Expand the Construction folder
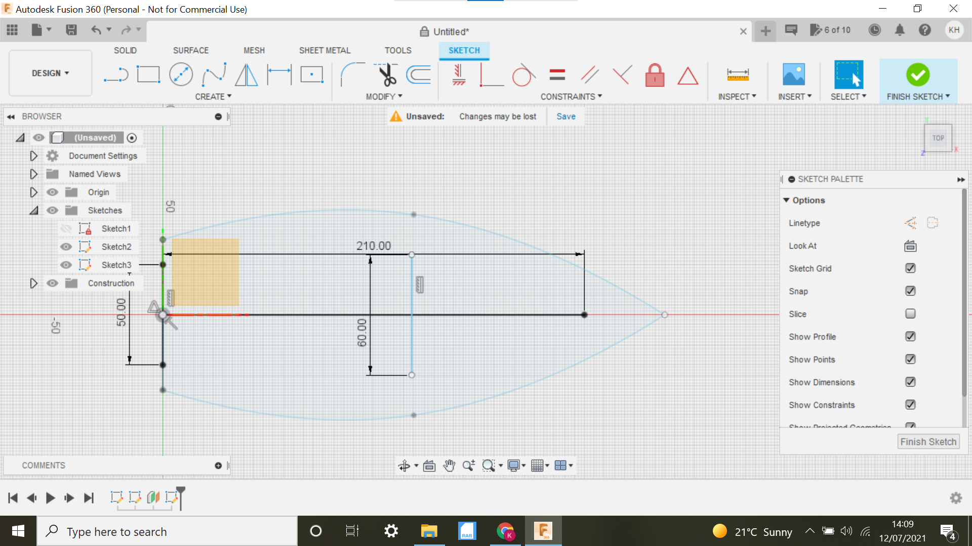The image size is (972, 546). tap(33, 283)
